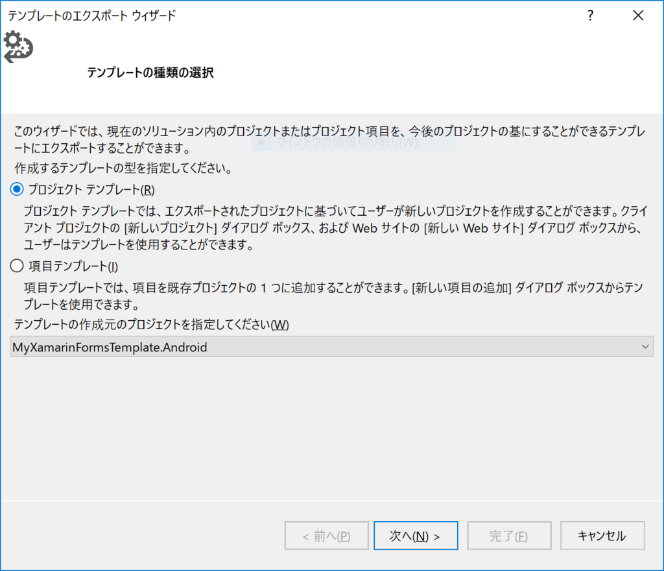
Task: Click the 作成するテンプレートの型を指定してください text
Action: tap(123, 169)
